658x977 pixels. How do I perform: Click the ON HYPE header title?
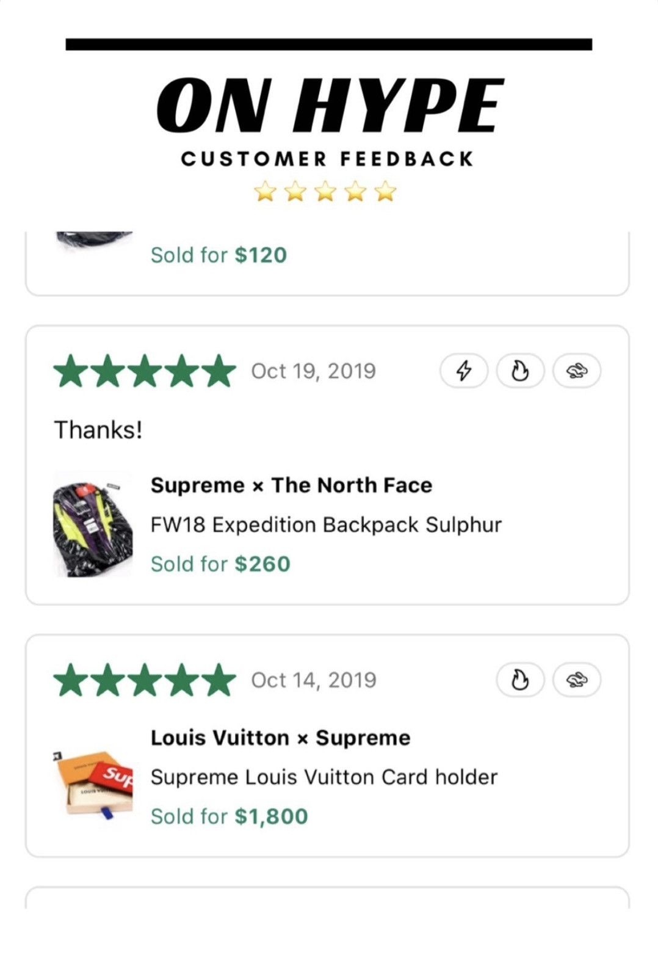point(330,105)
